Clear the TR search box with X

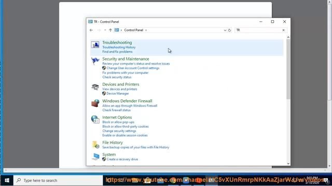284,30
